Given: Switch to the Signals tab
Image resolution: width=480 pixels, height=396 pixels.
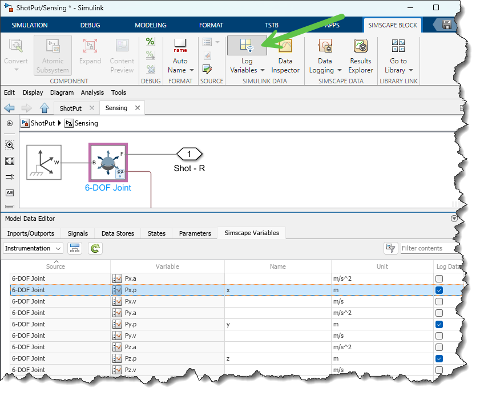Looking at the screenshot, I should click(78, 233).
